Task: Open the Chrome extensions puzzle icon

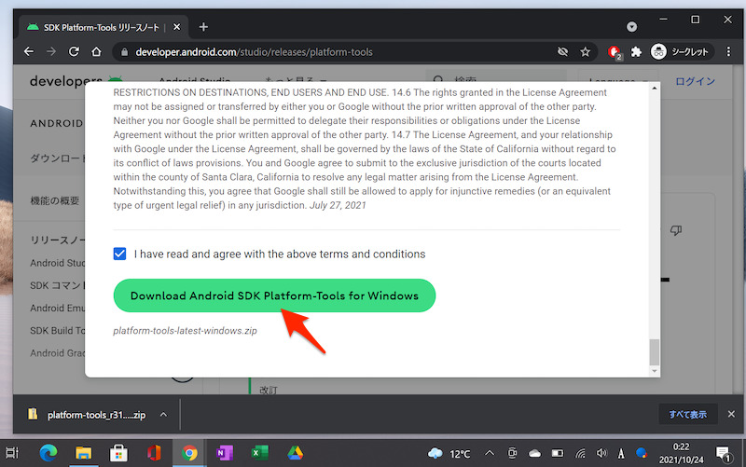Action: click(637, 52)
